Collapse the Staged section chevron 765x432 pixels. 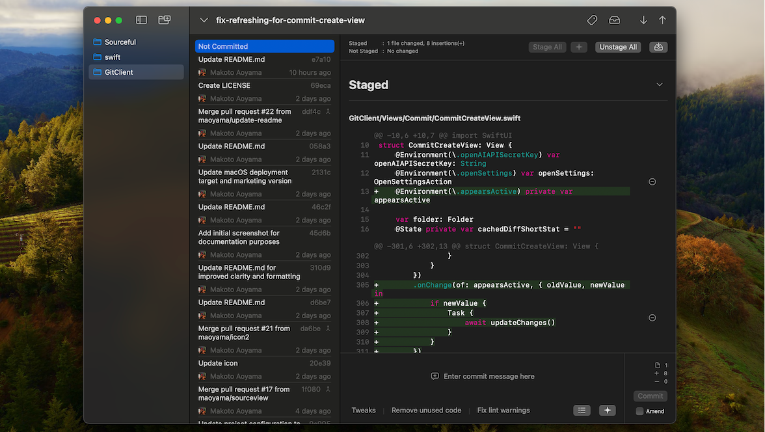click(x=660, y=85)
